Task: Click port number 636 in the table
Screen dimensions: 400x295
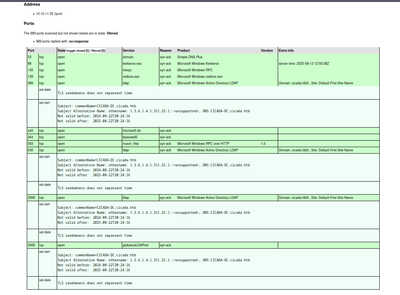Action: (x=30, y=150)
